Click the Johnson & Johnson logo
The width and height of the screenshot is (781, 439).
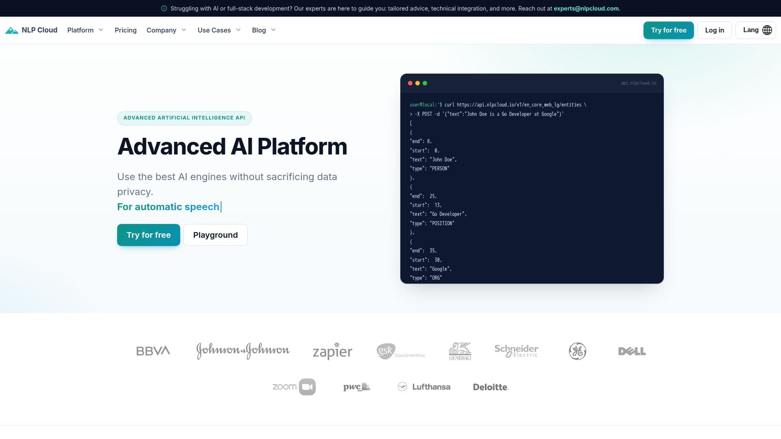pos(243,351)
